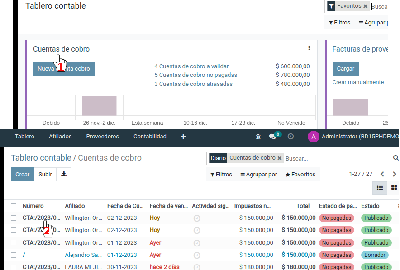
Task: Click the bug debug icon in navbar
Action: [258, 137]
